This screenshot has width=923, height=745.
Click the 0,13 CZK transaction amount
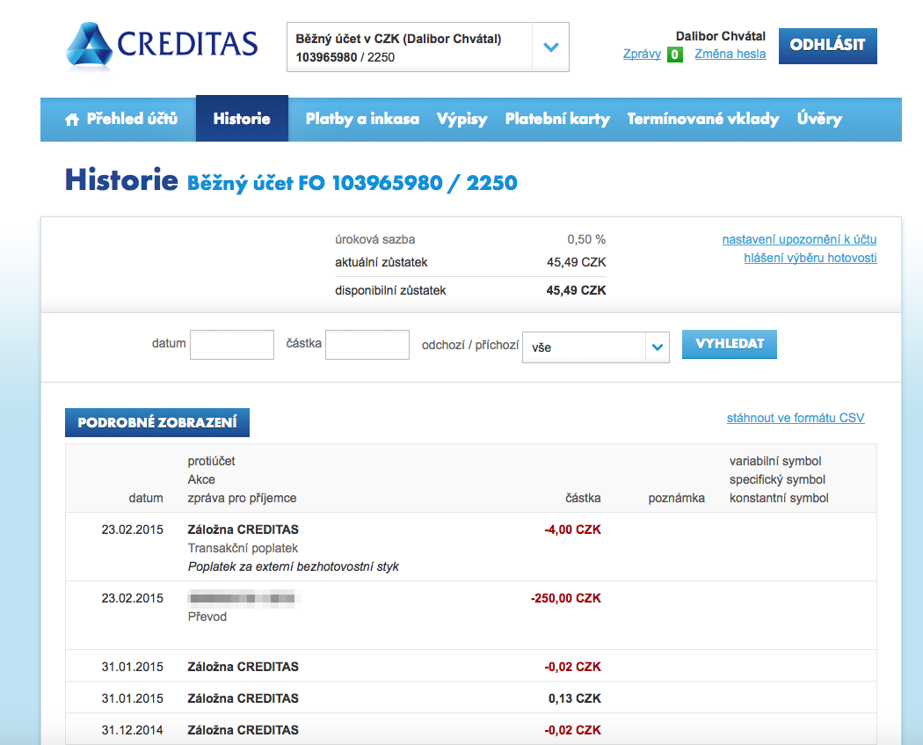point(575,698)
